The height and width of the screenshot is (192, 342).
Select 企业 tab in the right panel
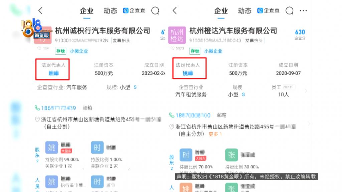(221, 11)
